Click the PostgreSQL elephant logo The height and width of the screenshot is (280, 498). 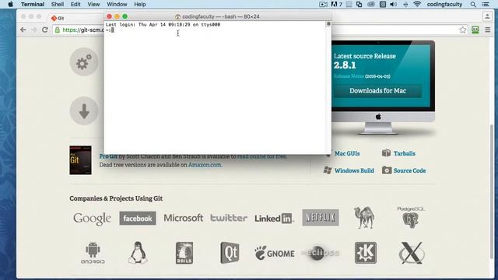click(411, 218)
